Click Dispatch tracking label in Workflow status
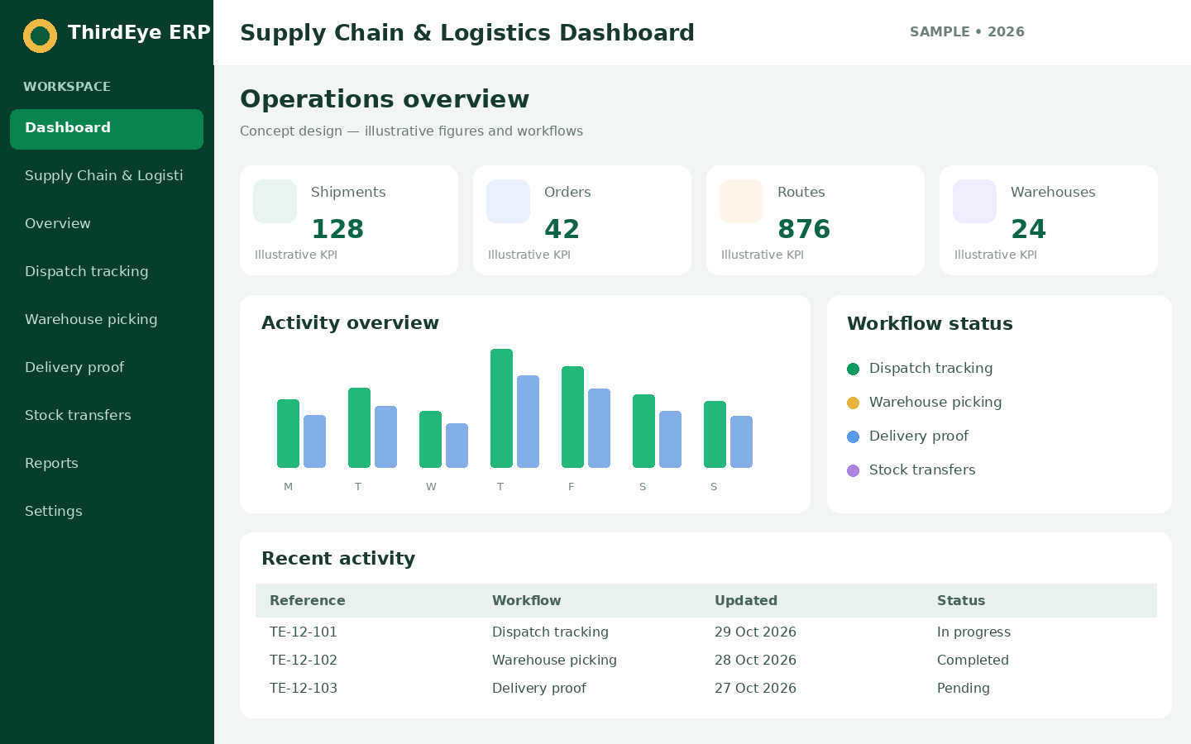This screenshot has height=744, width=1191. (x=930, y=368)
